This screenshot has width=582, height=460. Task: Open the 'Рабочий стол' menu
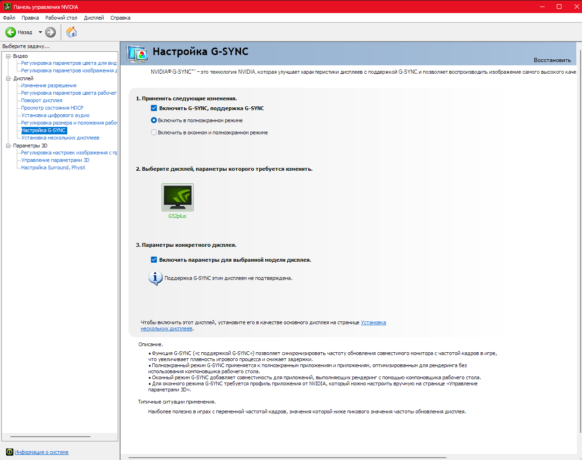pos(61,18)
